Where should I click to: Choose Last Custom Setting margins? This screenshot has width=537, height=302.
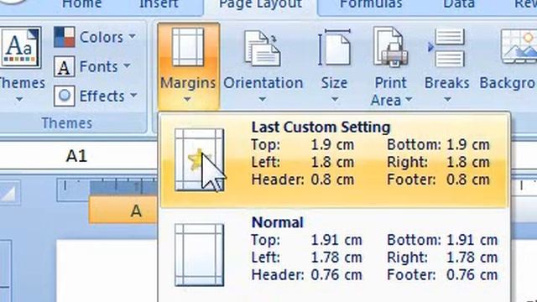click(334, 160)
